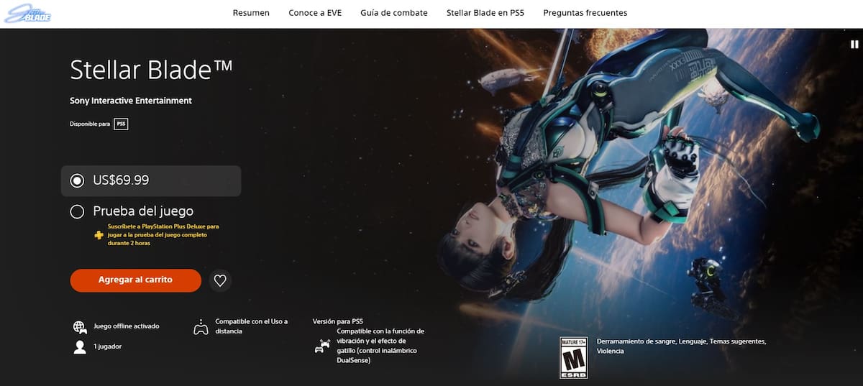The image size is (863, 386).
Task: Open Preguntas frecuentes
Action: [585, 13]
